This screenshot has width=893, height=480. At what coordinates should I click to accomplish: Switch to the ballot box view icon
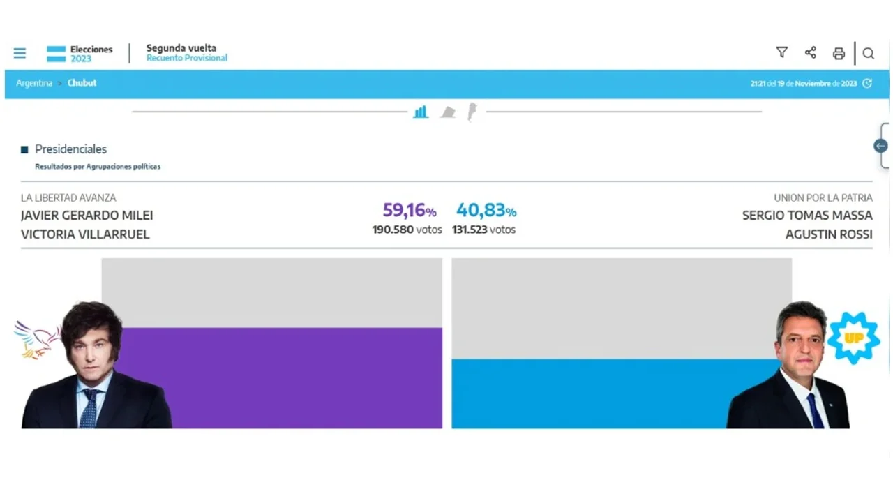click(x=448, y=112)
